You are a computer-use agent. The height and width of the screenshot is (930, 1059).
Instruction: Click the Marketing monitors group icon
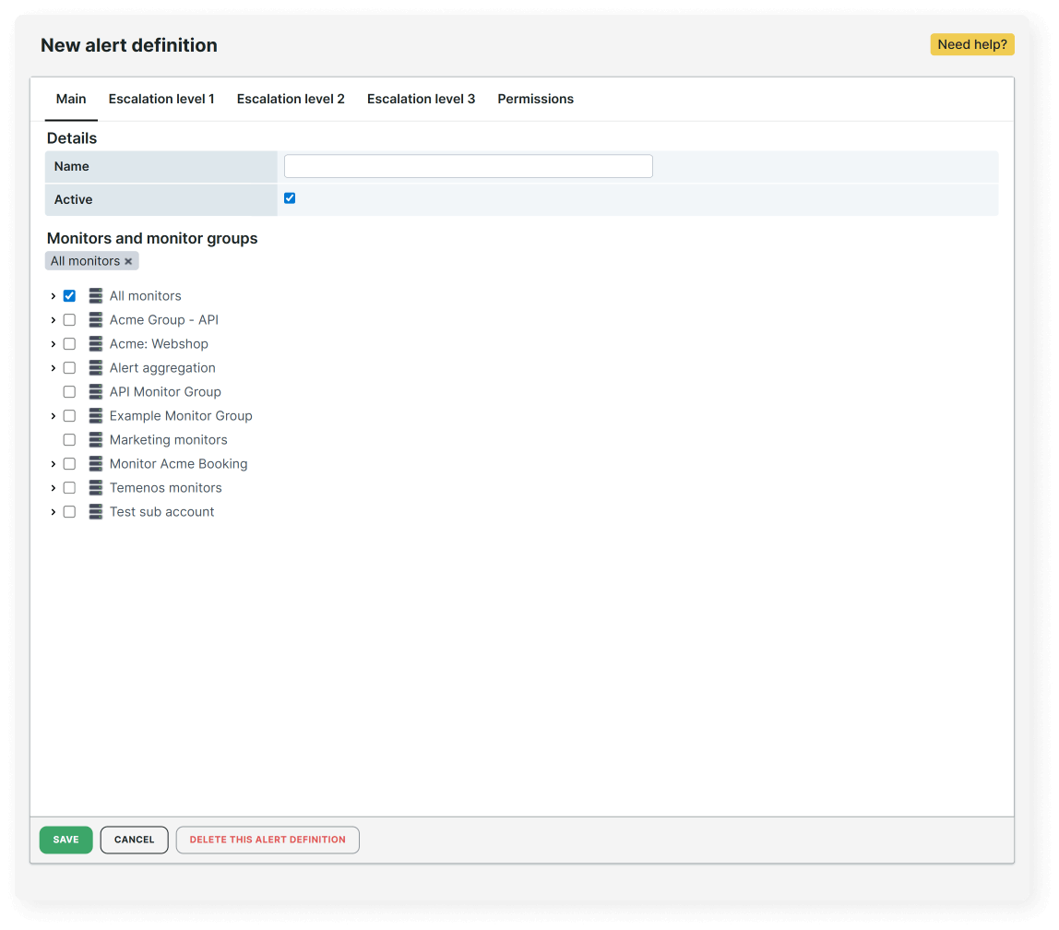pyautogui.click(x=96, y=439)
